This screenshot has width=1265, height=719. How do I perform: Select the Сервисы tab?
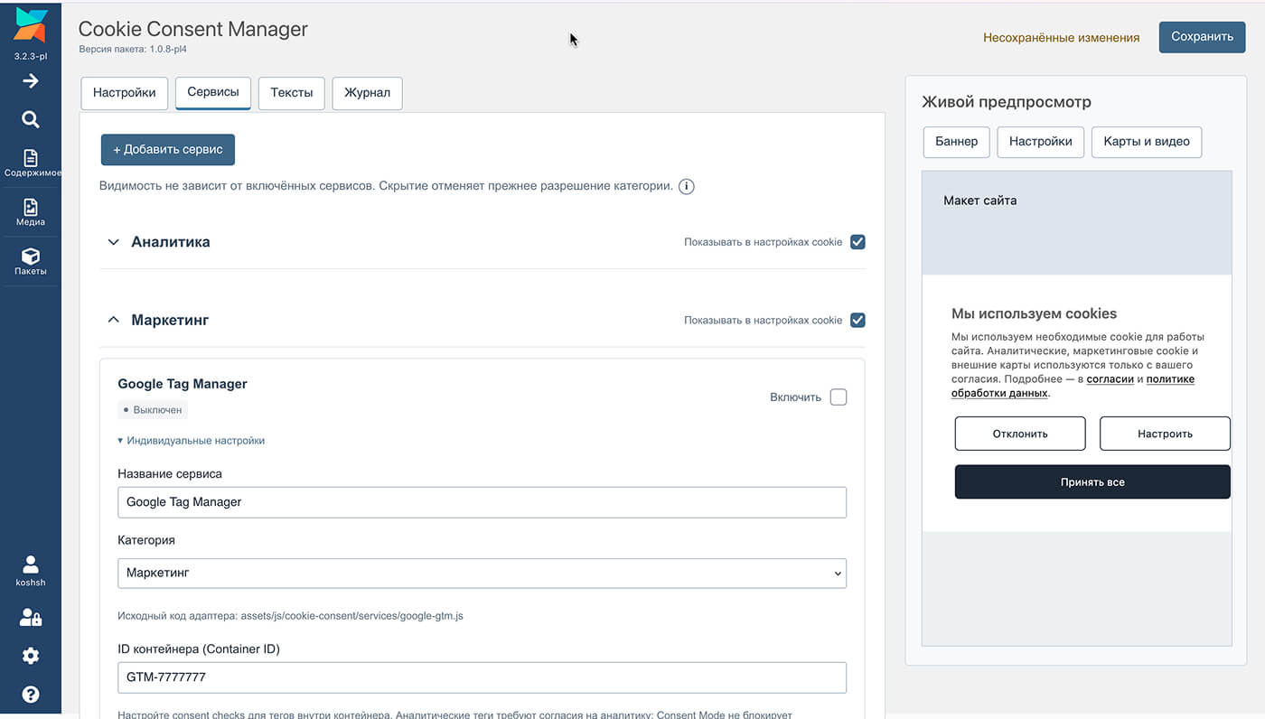click(x=213, y=92)
